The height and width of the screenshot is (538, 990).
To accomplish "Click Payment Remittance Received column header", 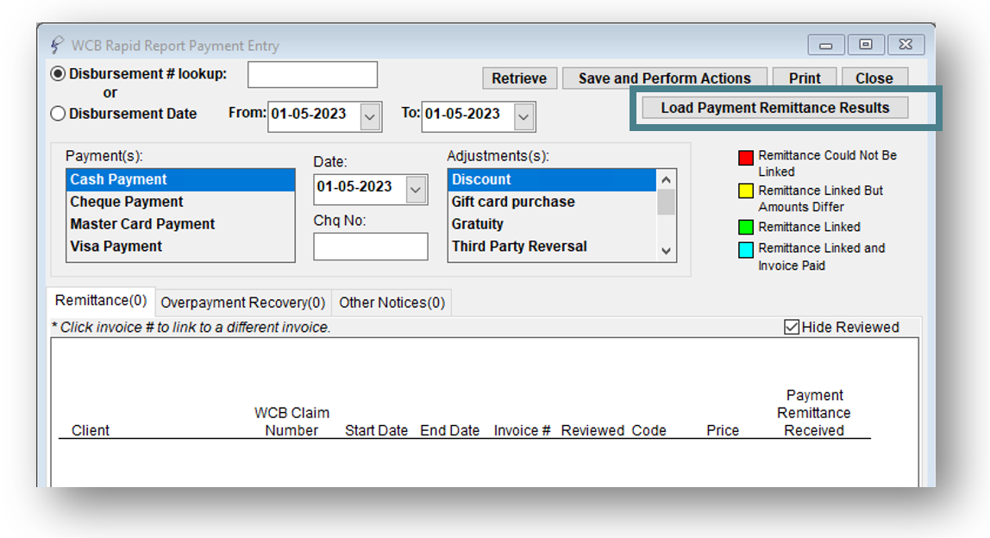I will (814, 413).
